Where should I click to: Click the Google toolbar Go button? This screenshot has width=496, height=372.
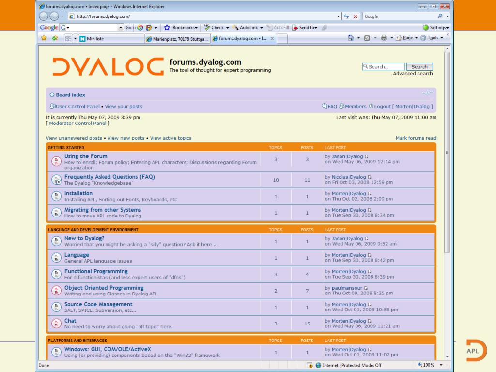[x=128, y=28]
